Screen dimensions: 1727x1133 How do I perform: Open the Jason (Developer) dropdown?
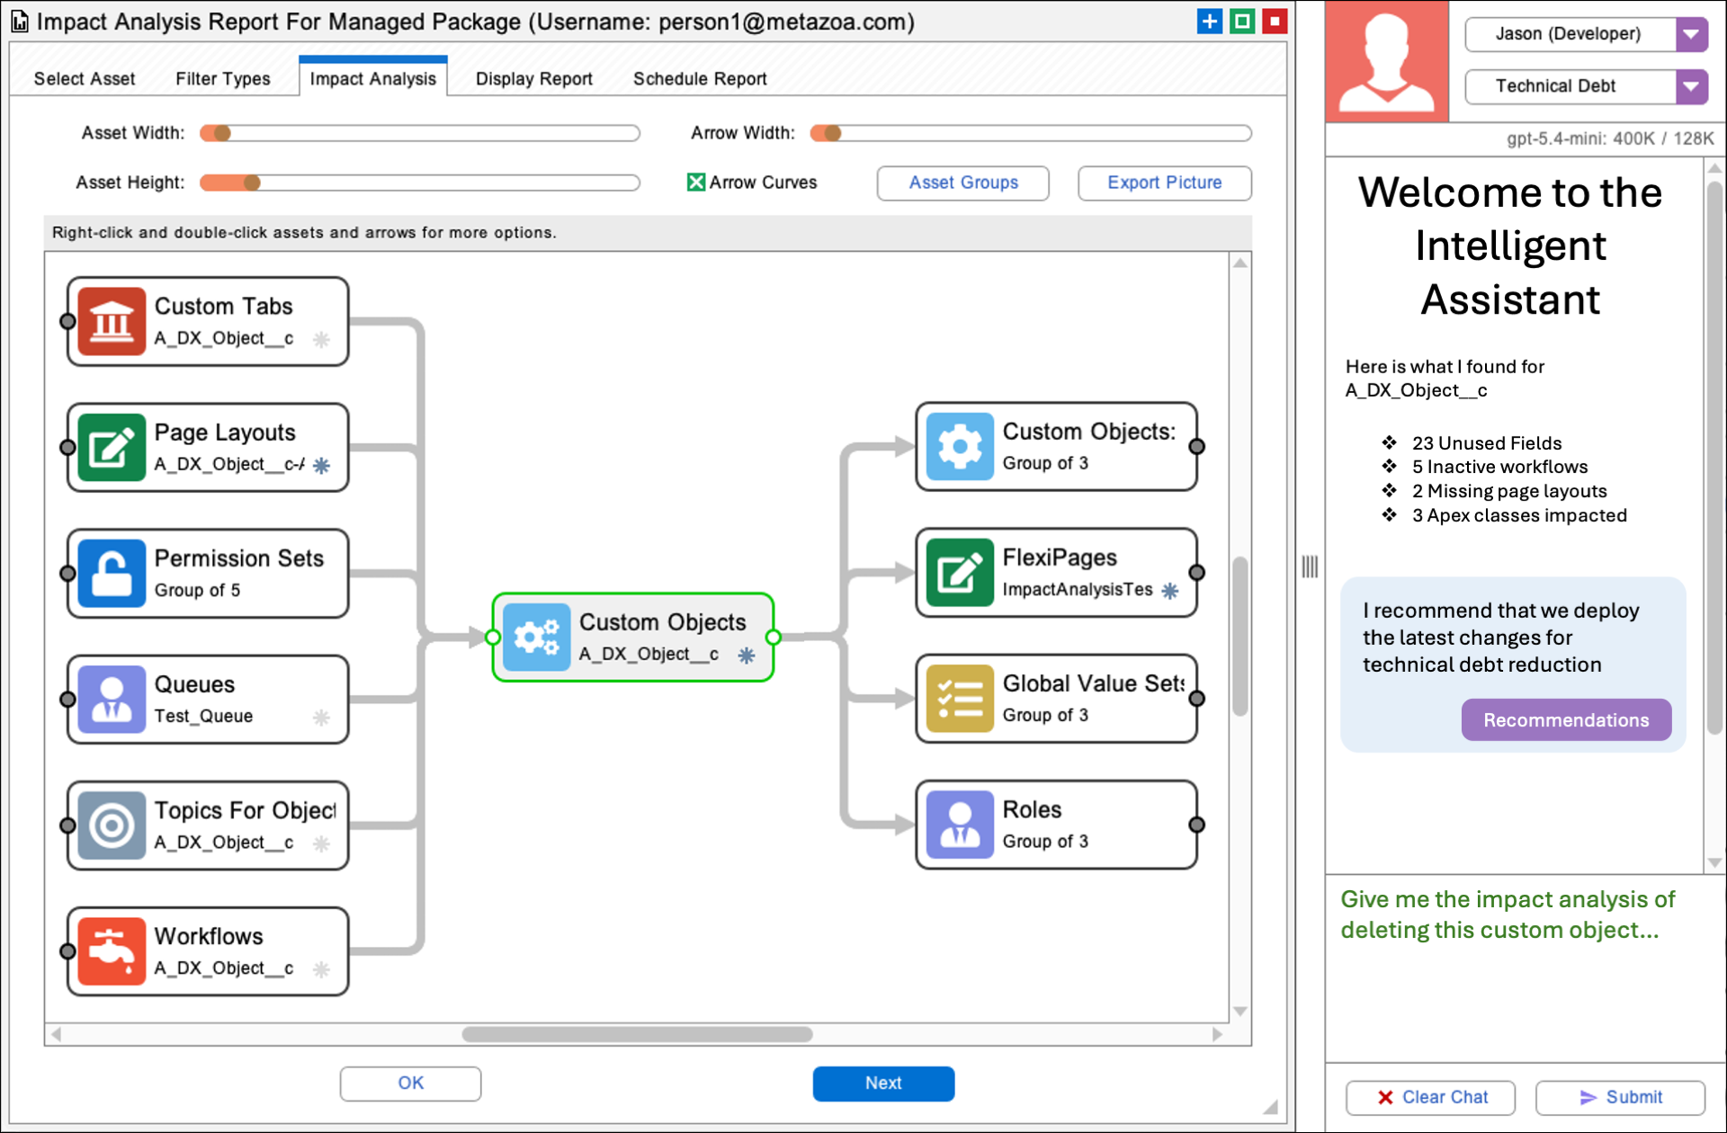(x=1691, y=34)
